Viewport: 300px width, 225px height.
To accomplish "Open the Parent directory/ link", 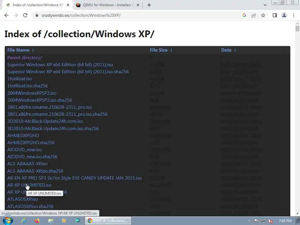I will click(x=25, y=58).
